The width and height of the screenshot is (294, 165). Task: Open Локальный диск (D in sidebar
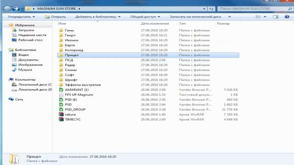[x=35, y=89]
